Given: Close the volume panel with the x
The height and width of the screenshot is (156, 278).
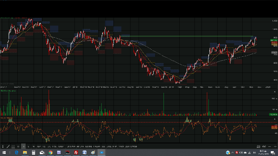Looking at the screenshot, I should 275,91.
